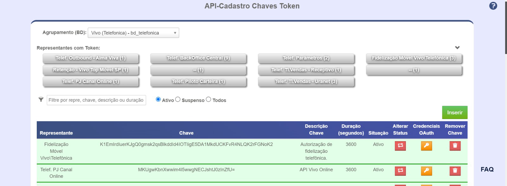
Task: Delete the API Vivo Online key
Action: pos(455,171)
